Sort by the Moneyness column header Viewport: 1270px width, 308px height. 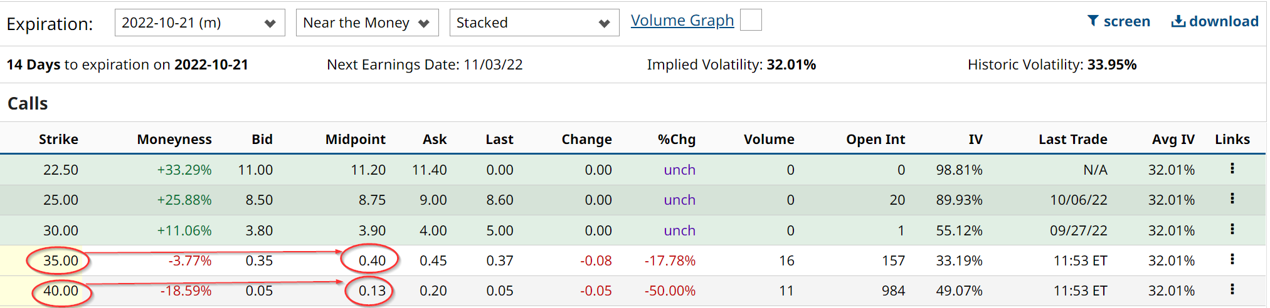point(174,139)
